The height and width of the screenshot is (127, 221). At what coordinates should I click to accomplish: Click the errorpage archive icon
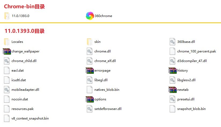point(90,71)
